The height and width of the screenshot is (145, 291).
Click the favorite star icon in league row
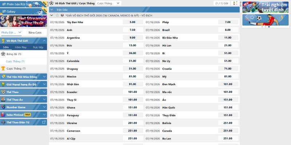pos(57,15)
